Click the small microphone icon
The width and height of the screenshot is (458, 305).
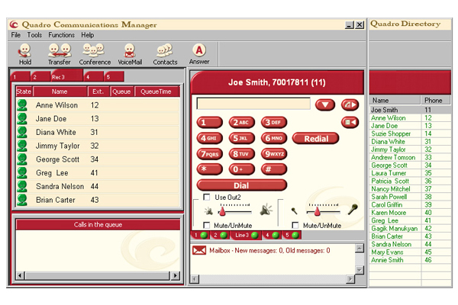point(294,210)
